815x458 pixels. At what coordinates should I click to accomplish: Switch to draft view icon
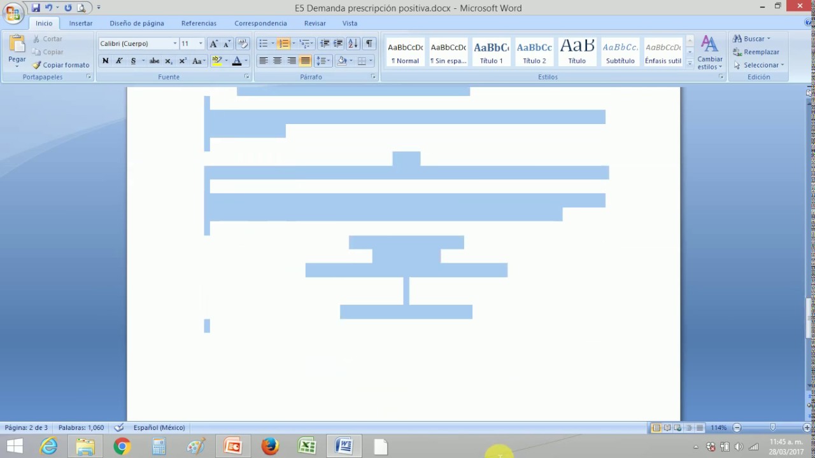pyautogui.click(x=700, y=428)
